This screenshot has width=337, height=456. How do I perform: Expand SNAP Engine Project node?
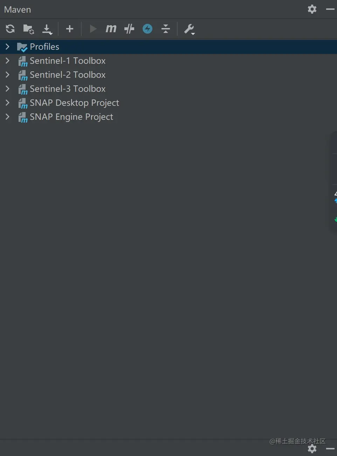(x=7, y=117)
